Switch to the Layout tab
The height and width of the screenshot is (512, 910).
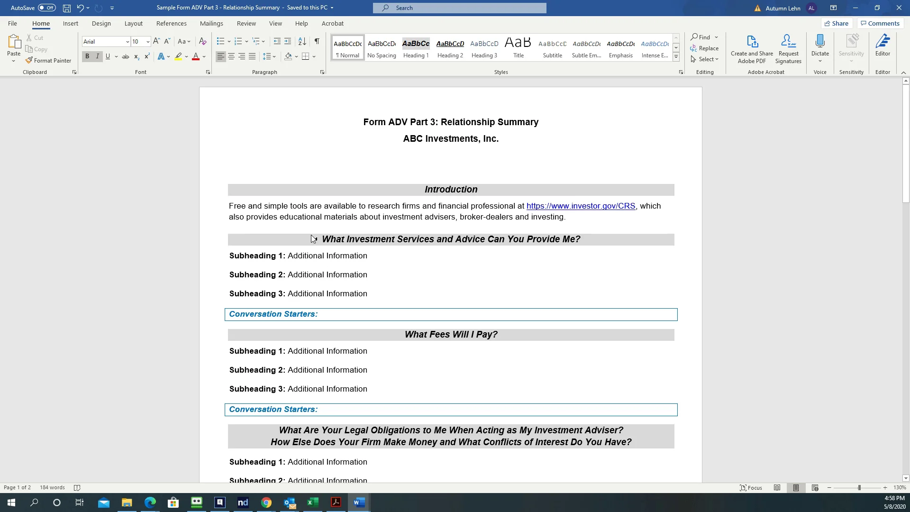coord(133,24)
